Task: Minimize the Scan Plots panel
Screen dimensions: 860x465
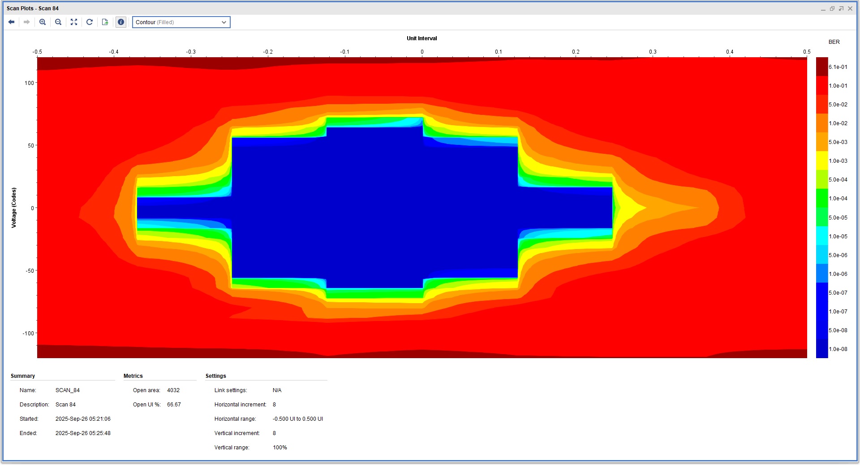Action: point(823,8)
